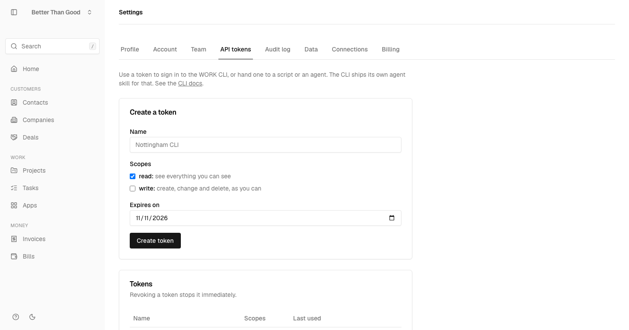Click the Tasks checklist icon
Image resolution: width=629 pixels, height=330 pixels.
[14, 188]
